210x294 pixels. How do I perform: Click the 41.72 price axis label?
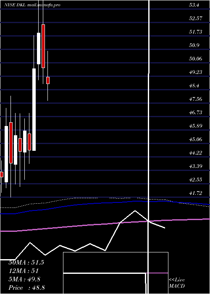(196, 193)
